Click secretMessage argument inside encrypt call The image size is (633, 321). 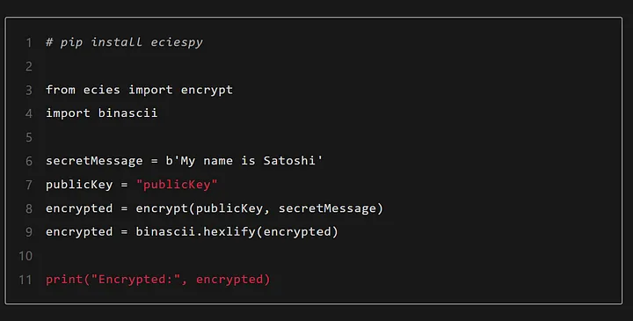[327, 208]
